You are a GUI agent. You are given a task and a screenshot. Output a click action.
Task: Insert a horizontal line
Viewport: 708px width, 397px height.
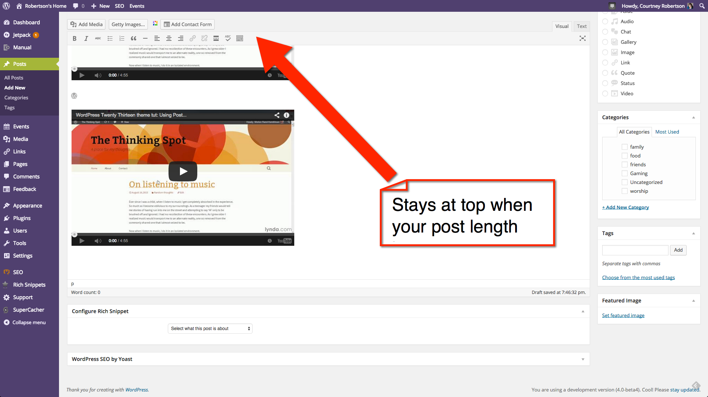coord(145,38)
